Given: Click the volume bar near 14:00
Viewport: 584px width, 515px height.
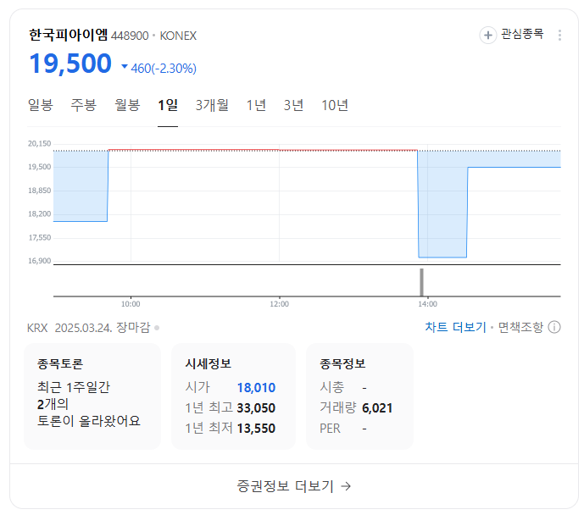Looking at the screenshot, I should click(421, 282).
